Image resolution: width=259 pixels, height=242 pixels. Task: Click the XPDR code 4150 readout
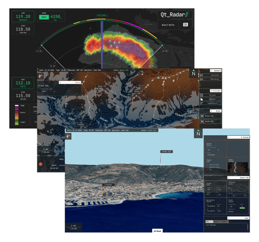pyautogui.click(x=55, y=17)
